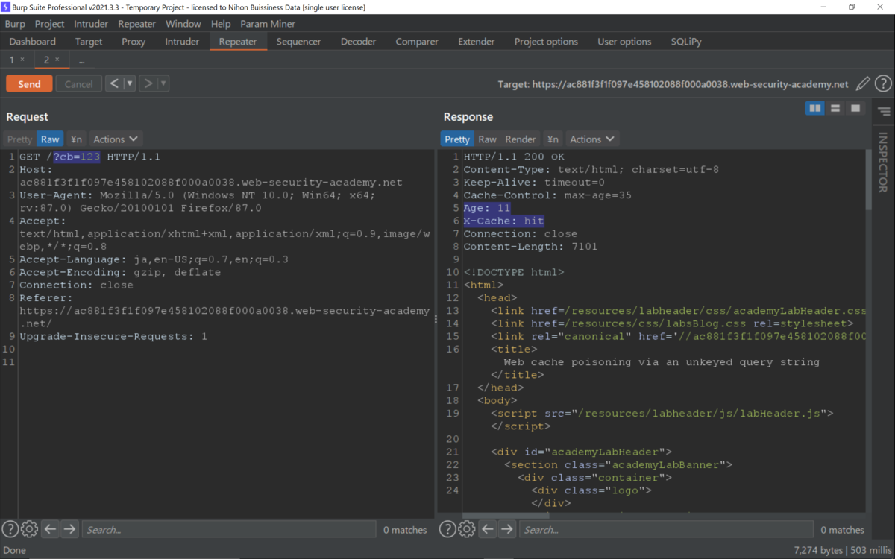Switch to top-bottom stacked layout
The height and width of the screenshot is (559, 895).
pyautogui.click(x=835, y=109)
